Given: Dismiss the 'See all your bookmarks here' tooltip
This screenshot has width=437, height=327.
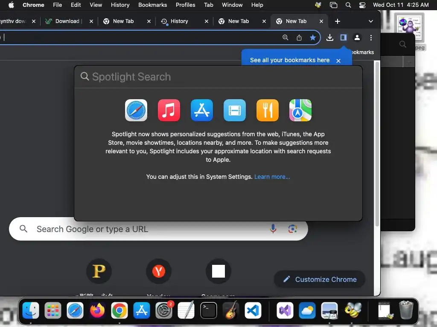Looking at the screenshot, I should coord(338,60).
